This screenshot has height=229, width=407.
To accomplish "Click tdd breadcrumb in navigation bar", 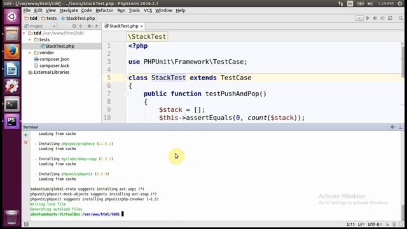I will point(31,18).
